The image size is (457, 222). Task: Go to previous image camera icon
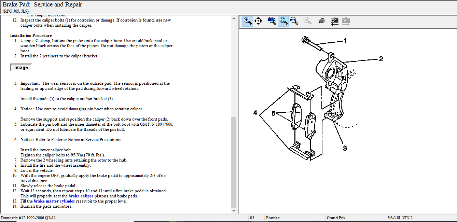click(x=334, y=21)
